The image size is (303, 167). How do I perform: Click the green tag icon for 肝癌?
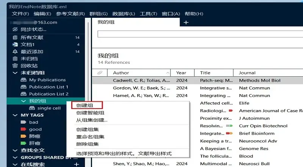click(23, 143)
